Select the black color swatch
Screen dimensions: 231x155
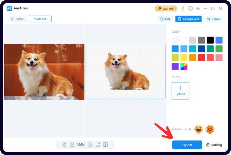[210, 40]
